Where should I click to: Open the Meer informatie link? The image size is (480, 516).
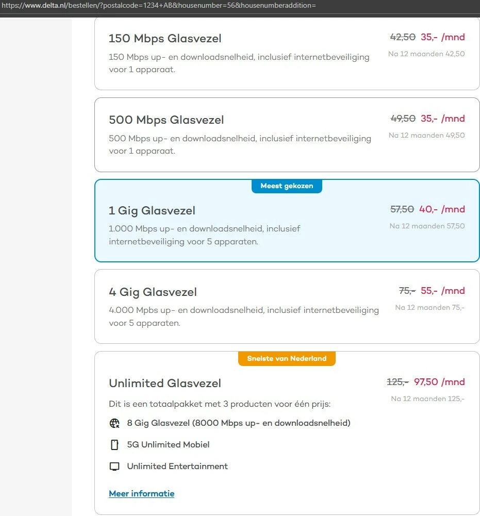pyautogui.click(x=141, y=494)
